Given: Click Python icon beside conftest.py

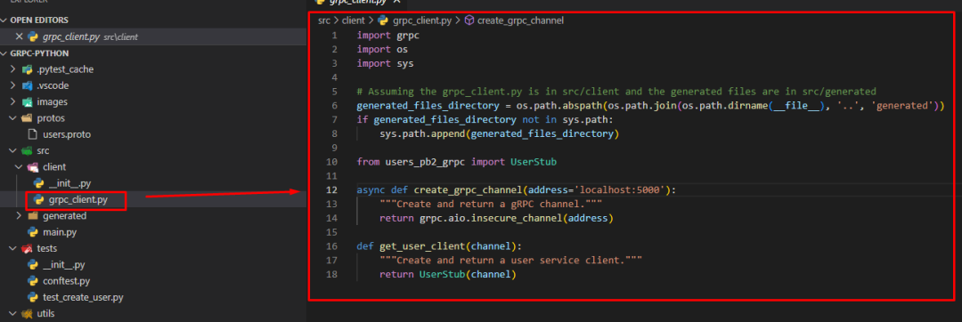Looking at the screenshot, I should [x=33, y=281].
